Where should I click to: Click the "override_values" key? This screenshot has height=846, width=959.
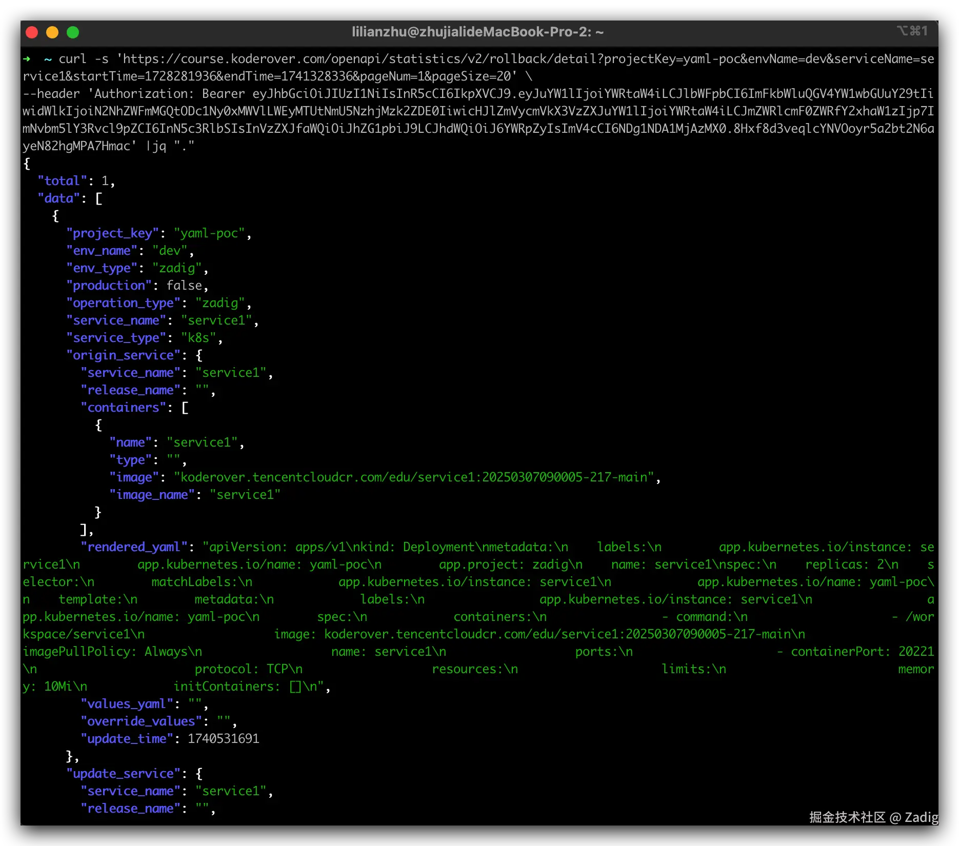141,721
